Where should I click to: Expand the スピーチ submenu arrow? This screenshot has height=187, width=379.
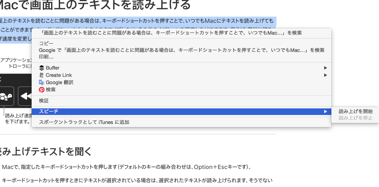point(326,112)
